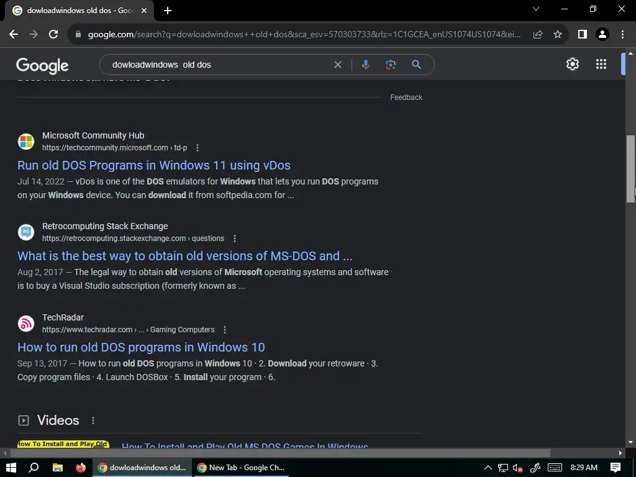Go back using browser back arrow
Screen dimensions: 636x477
click(14, 34)
